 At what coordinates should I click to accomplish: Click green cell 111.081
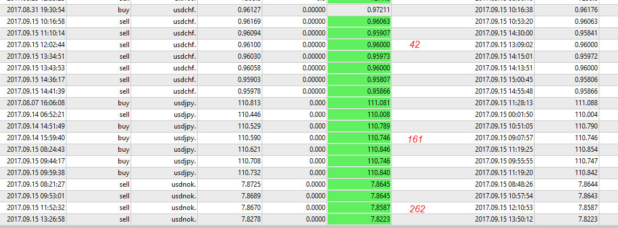pos(359,103)
